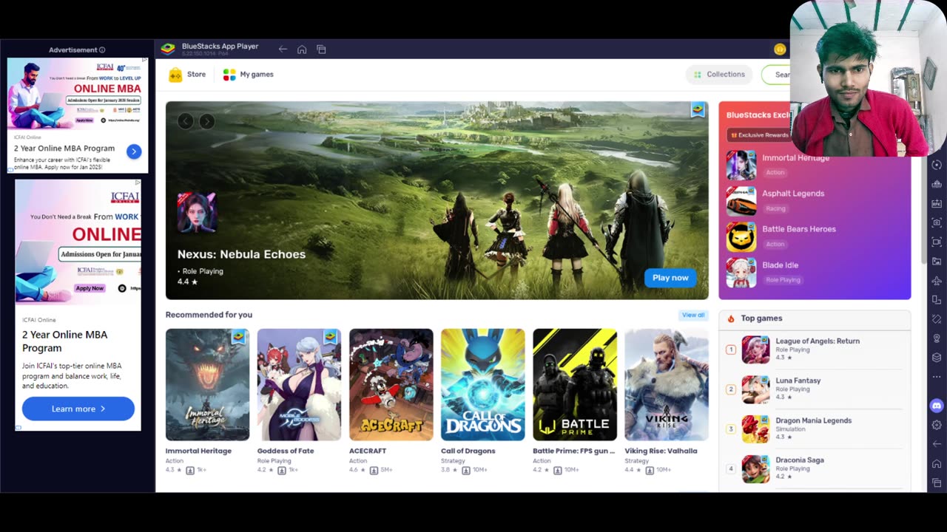The width and height of the screenshot is (947, 532).
Task: Open Call of Dragons game thumbnail
Action: (x=482, y=385)
